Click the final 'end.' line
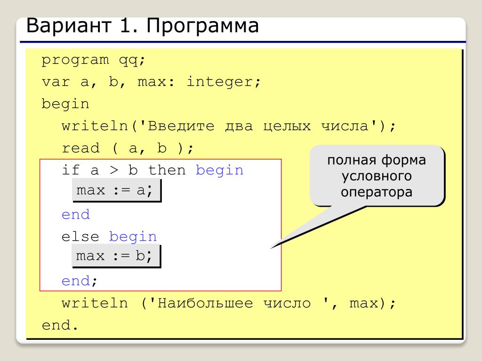Screen dimensions: 482x361 pos(60,325)
